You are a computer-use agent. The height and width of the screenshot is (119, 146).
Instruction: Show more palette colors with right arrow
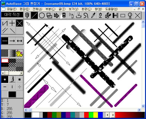click(x=113, y=115)
